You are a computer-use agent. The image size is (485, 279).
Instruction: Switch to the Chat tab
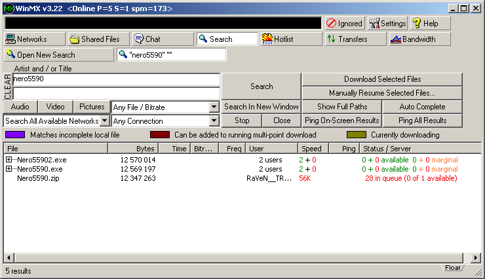pos(163,39)
